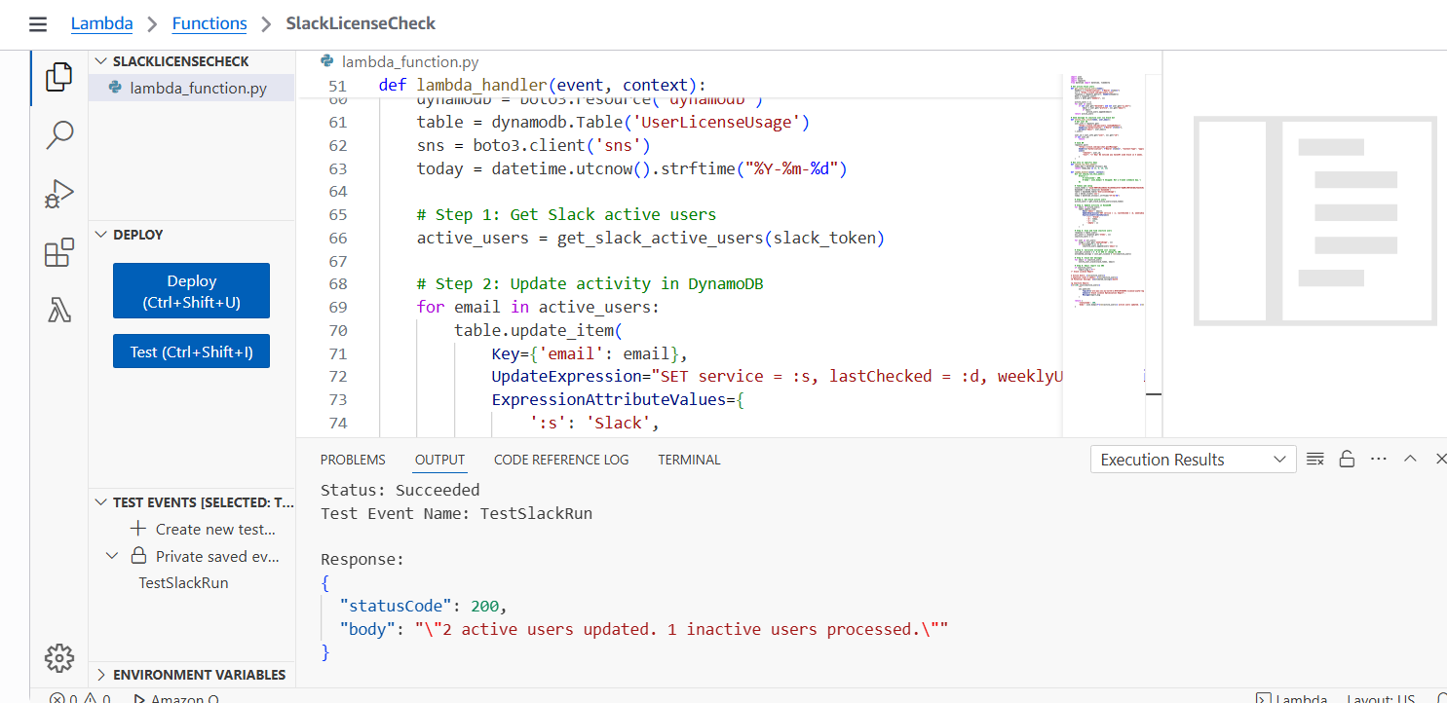Select the Python file icon in the editor tab
This screenshot has width=1447, height=703.
(327, 61)
